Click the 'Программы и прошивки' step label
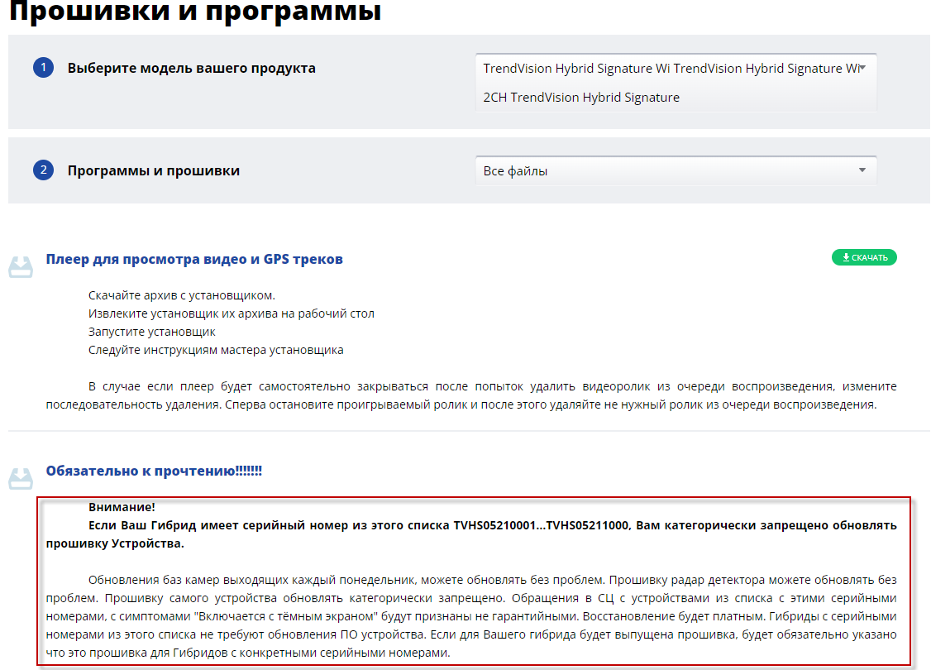This screenshot has width=931, height=670. click(154, 170)
